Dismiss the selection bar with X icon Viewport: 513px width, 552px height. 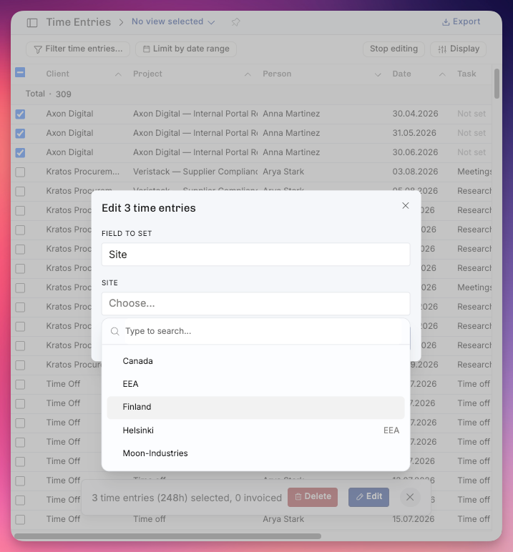pos(410,497)
